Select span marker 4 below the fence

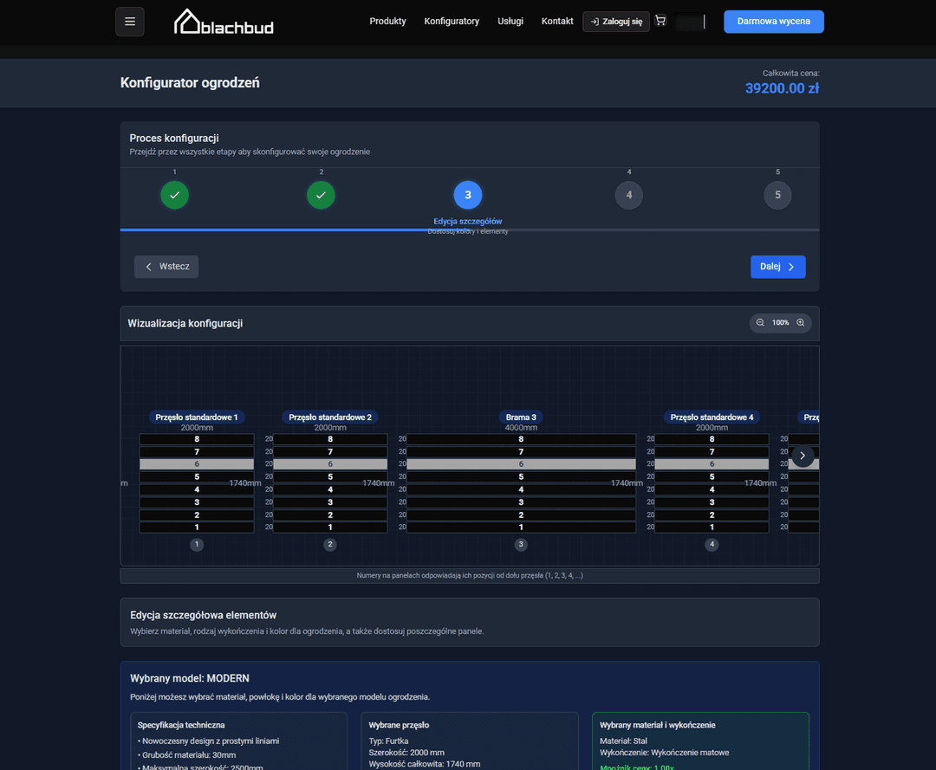point(712,544)
